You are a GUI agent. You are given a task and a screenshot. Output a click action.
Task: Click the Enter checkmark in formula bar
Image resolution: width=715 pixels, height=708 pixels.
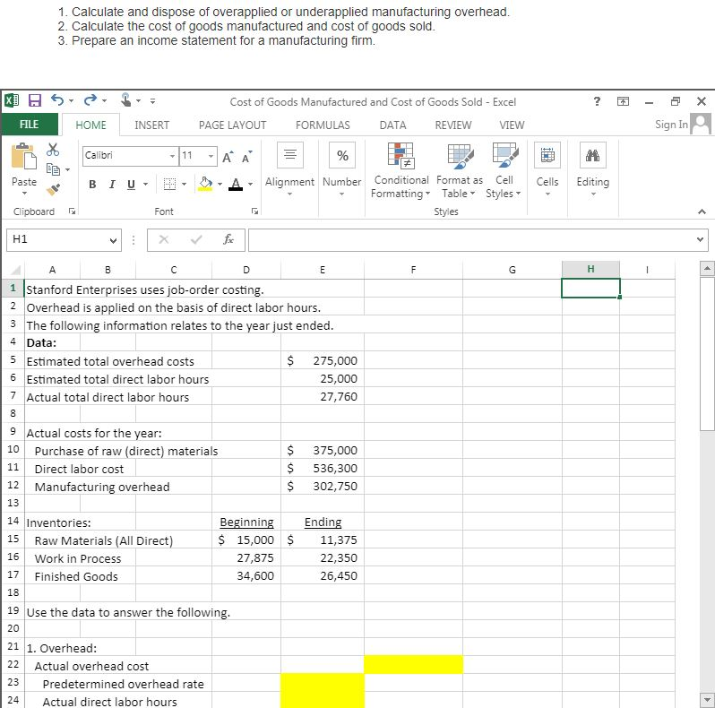[196, 239]
